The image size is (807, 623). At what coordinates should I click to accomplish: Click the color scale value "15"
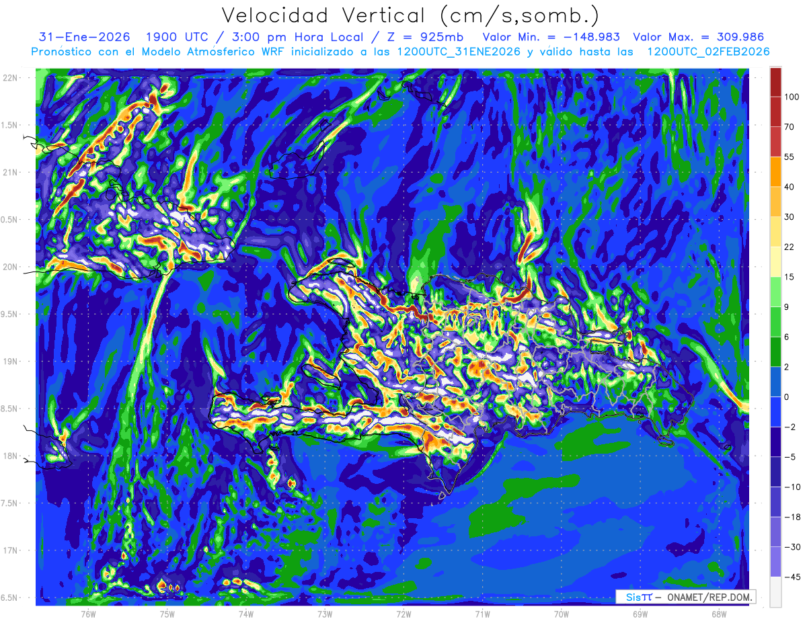790,277
